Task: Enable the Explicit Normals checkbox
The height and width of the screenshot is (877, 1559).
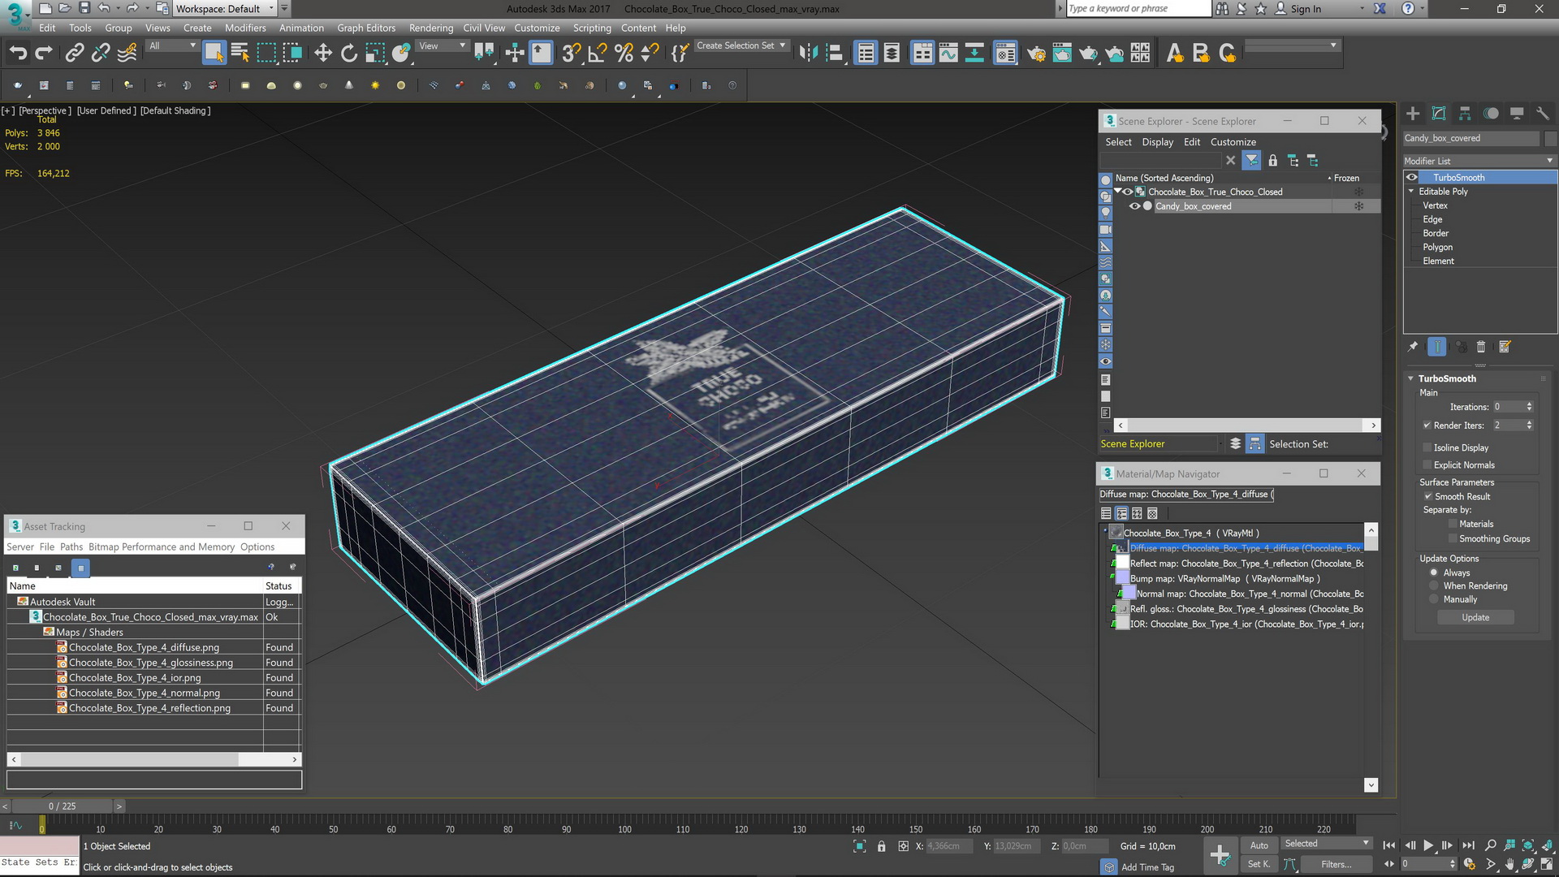Action: coord(1427,465)
